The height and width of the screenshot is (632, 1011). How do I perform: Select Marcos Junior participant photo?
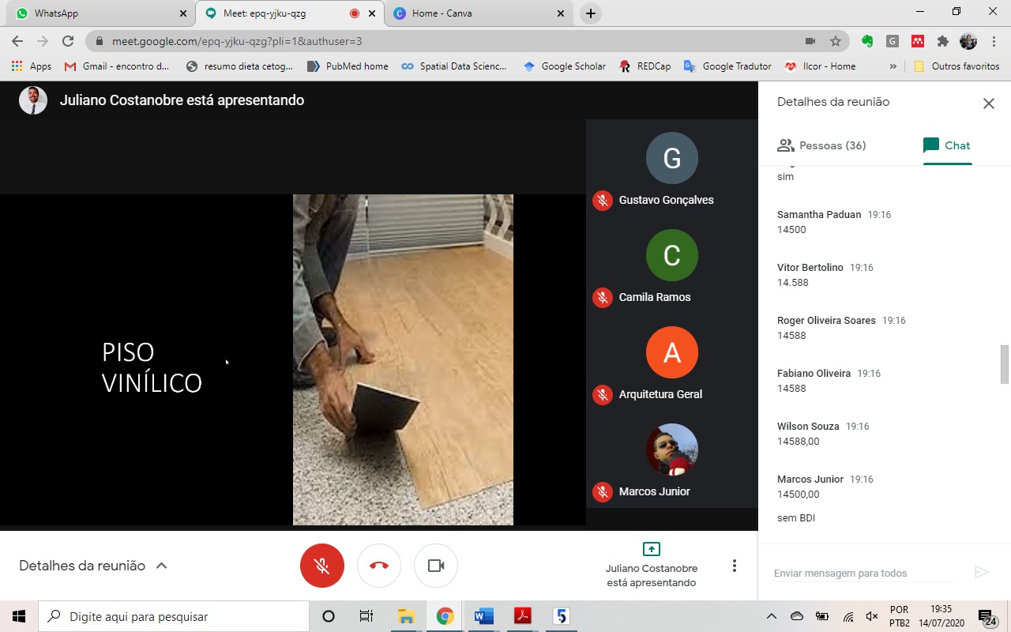(x=672, y=450)
